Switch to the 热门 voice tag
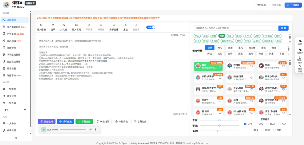 pos(230,36)
